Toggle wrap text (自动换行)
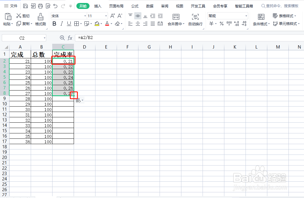The width and height of the screenshot is (304, 198). point(195,21)
